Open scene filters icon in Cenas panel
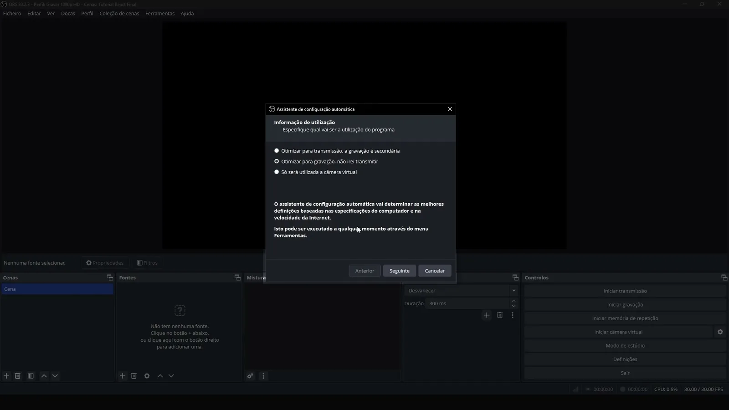The width and height of the screenshot is (729, 410). [x=31, y=376]
